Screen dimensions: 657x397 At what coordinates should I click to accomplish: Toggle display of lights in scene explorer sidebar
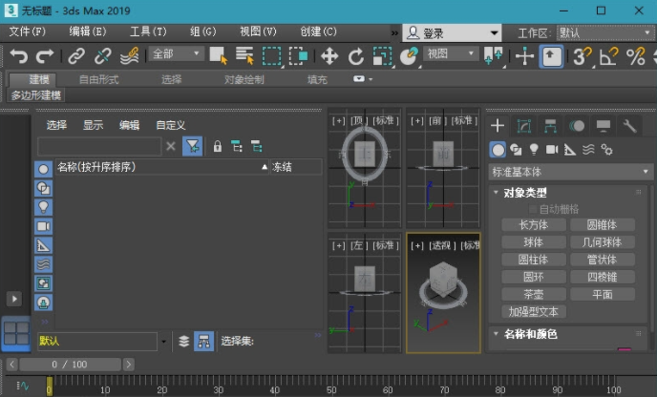coord(44,207)
